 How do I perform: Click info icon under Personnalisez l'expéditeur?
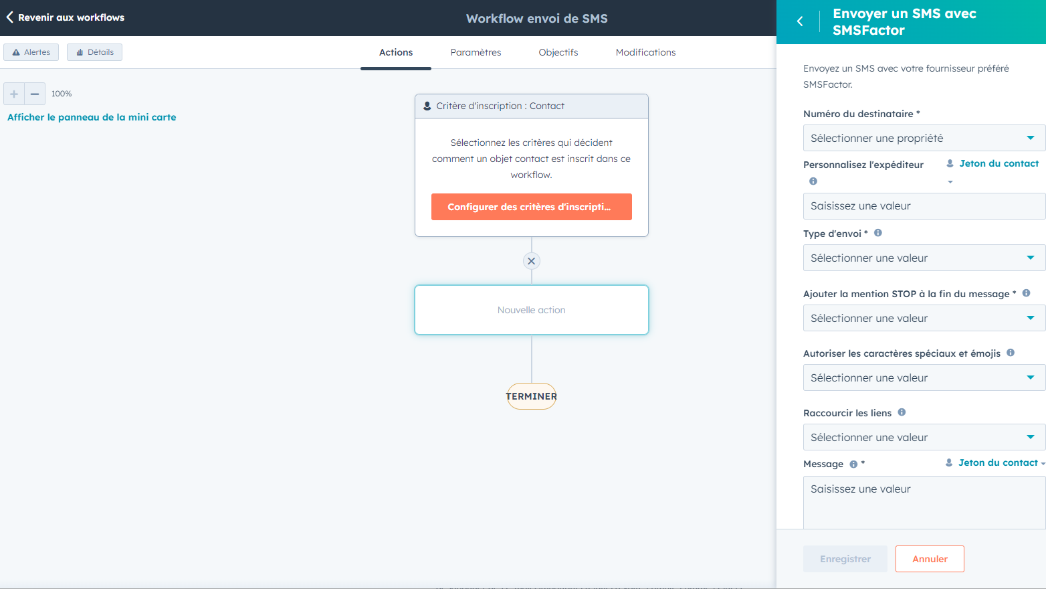(813, 181)
